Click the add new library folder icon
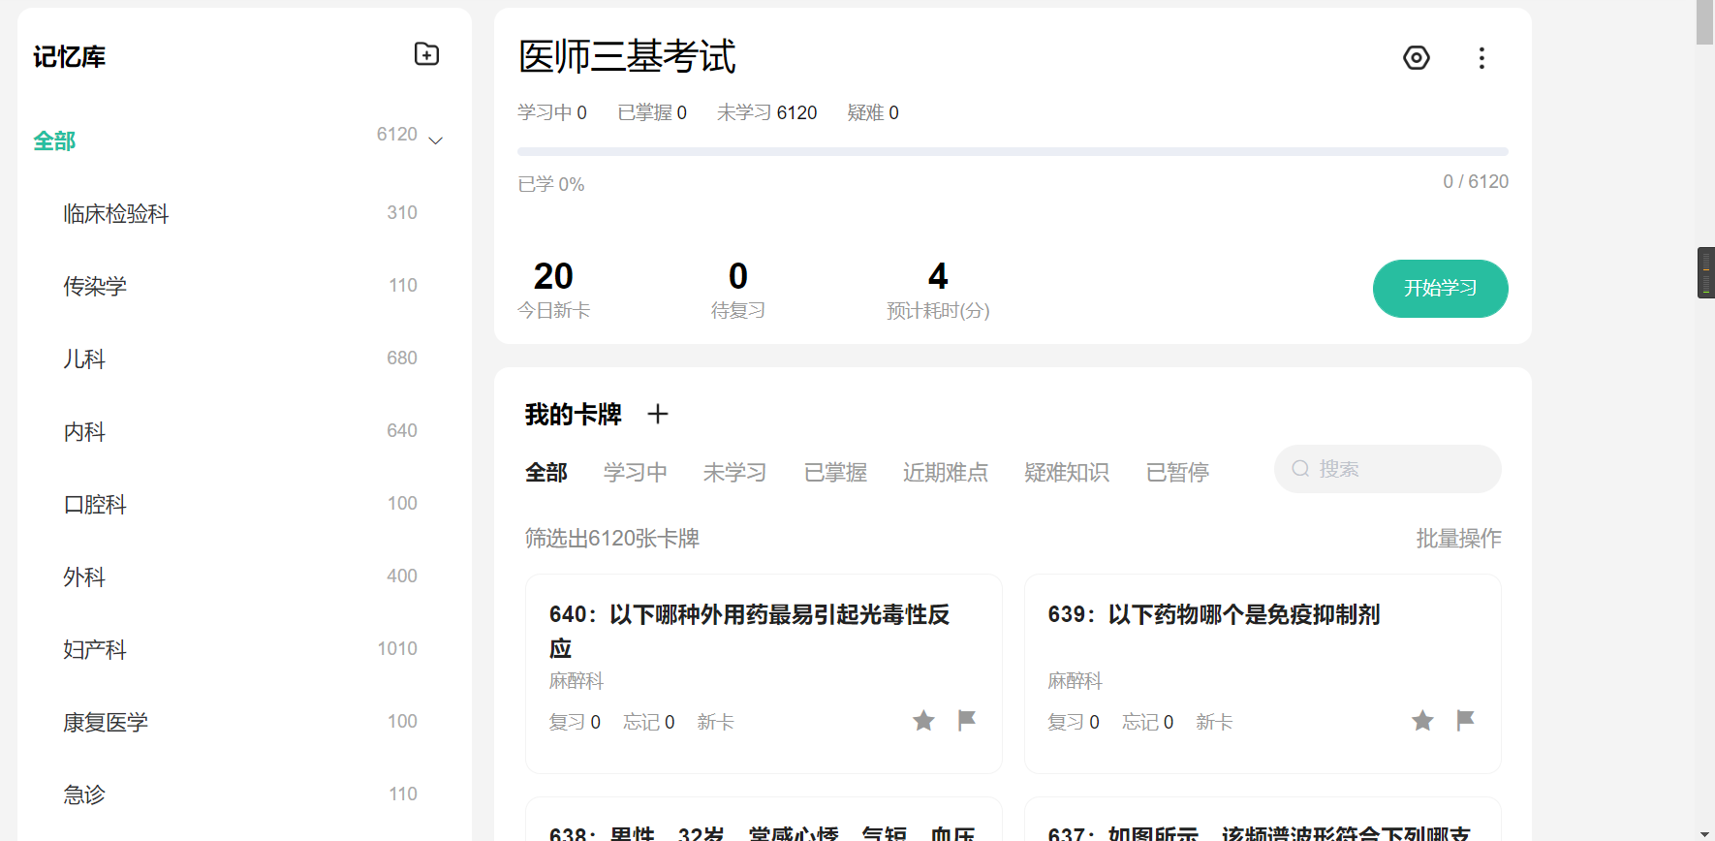The width and height of the screenshot is (1715, 841). click(x=426, y=54)
